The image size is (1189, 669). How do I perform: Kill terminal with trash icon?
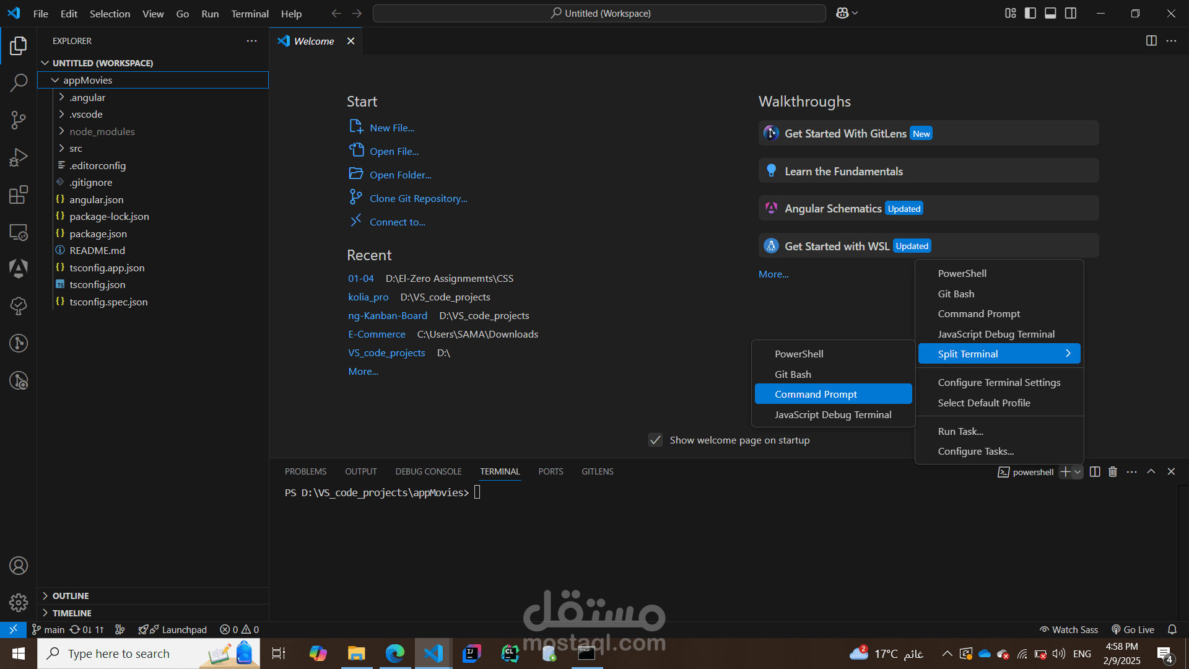point(1113,472)
